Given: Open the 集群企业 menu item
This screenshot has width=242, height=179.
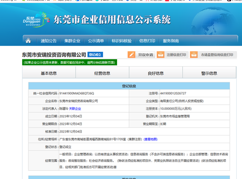Looking at the screenshot, I should 72,41.
